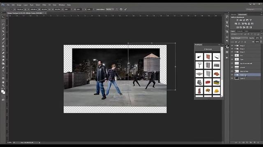
Task: Select the Clone Stamp tool
Action: coord(3,46)
